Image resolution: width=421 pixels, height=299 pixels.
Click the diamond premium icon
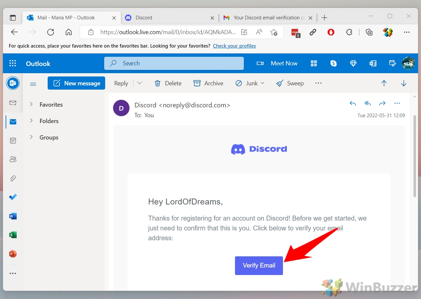[353, 63]
